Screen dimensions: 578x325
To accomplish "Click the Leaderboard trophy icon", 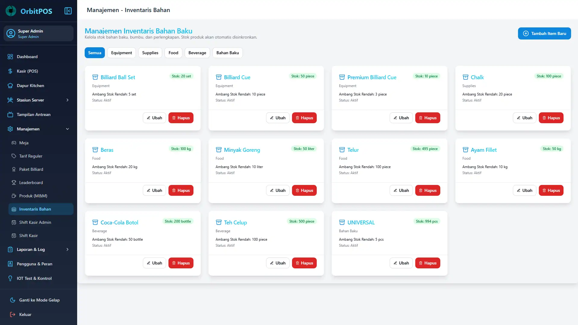I will tap(14, 183).
